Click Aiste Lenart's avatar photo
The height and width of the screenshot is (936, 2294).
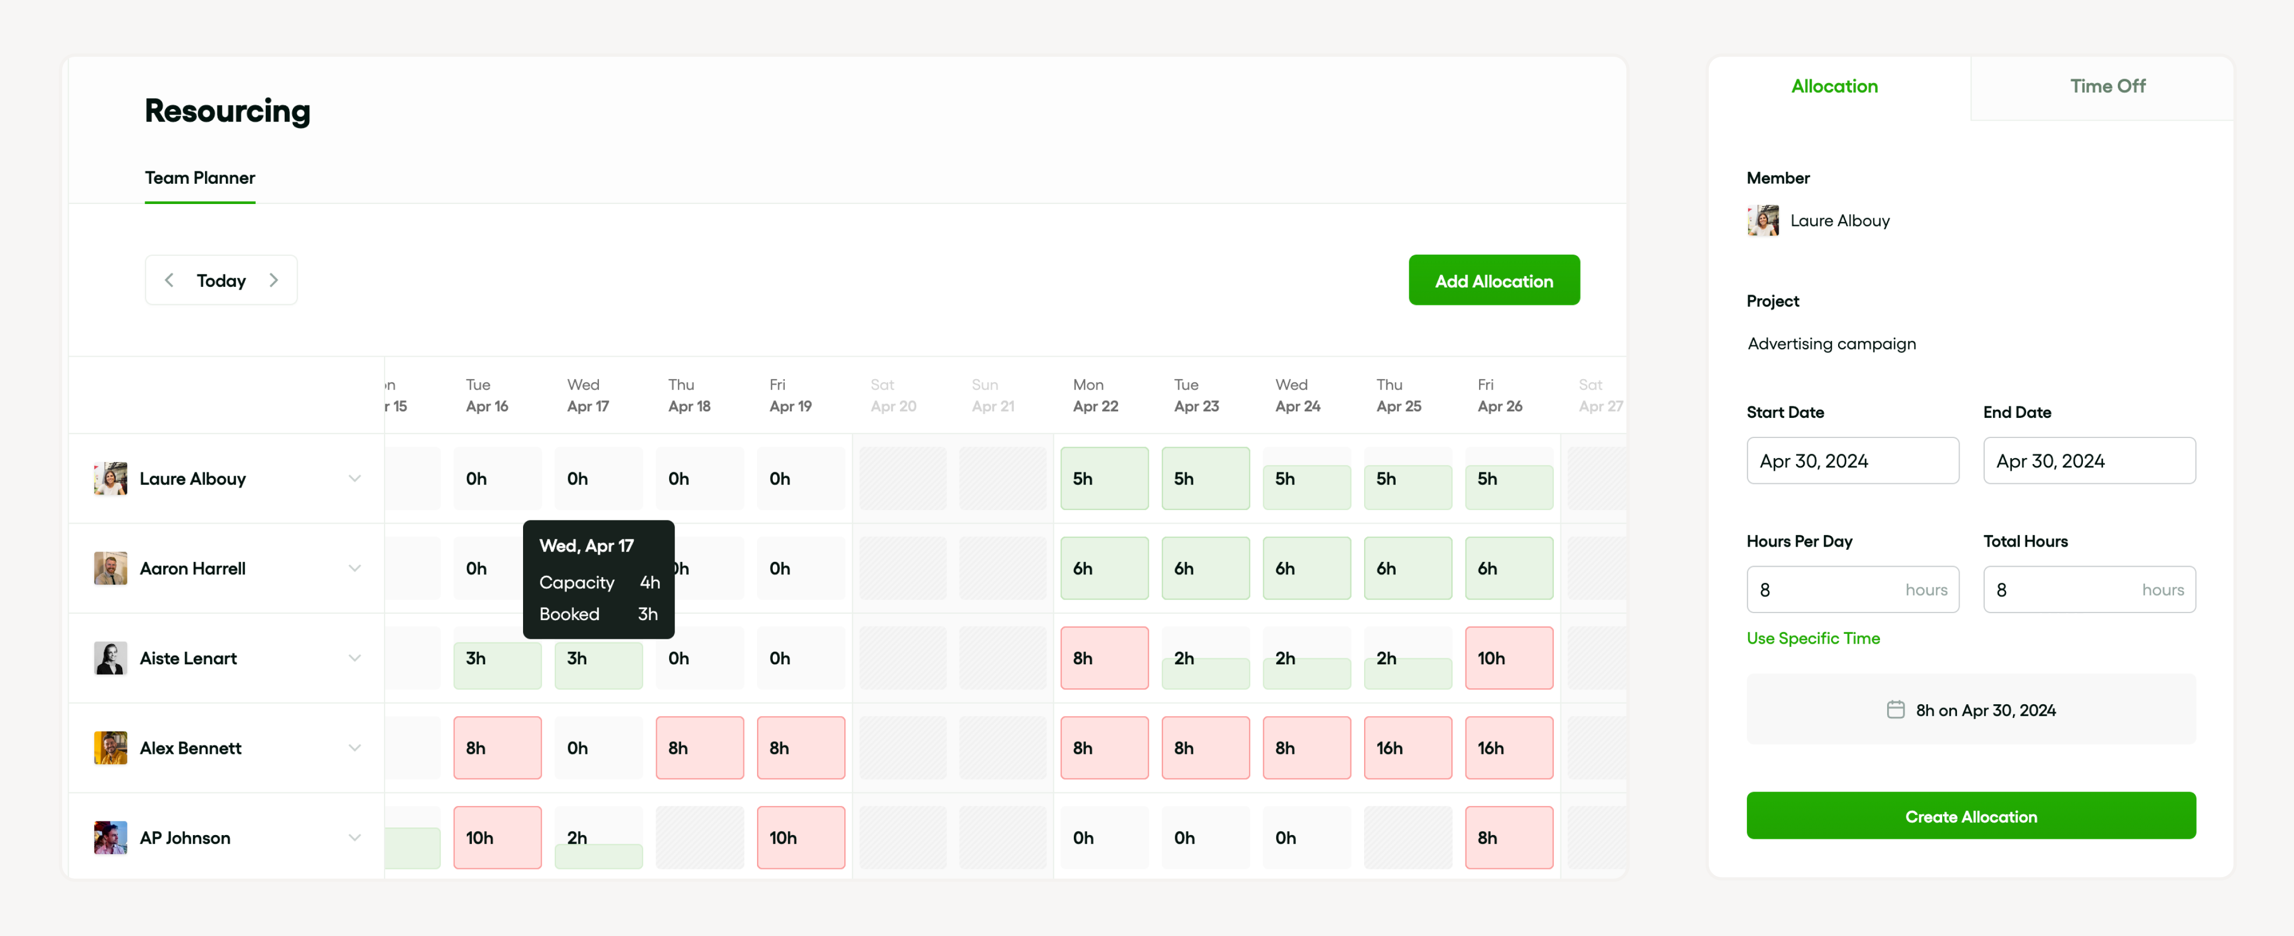110,658
